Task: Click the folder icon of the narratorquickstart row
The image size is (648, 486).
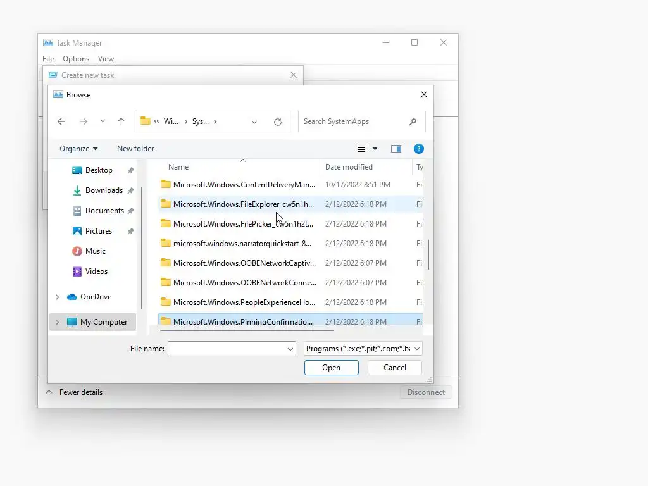Action: [x=166, y=243]
